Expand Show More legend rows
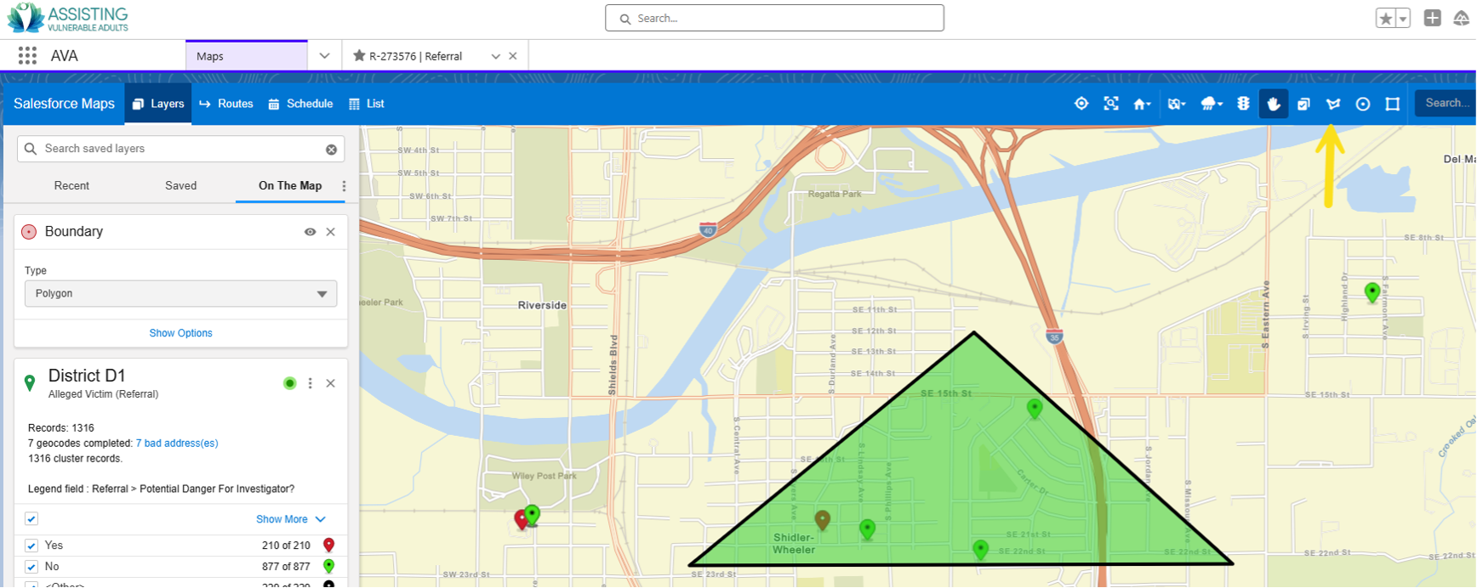The height and width of the screenshot is (588, 1477). [290, 519]
